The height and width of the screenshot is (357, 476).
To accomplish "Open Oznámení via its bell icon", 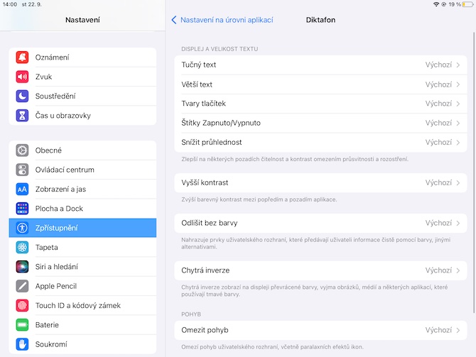I will [22, 57].
